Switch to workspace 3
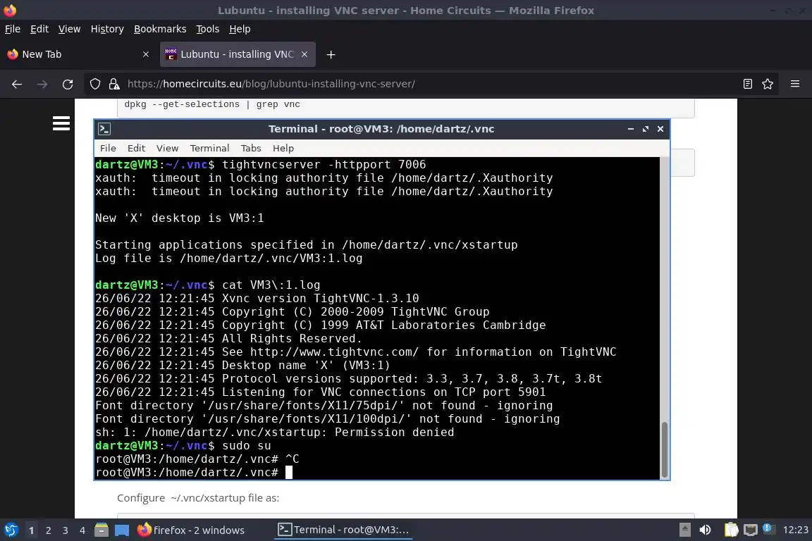The width and height of the screenshot is (812, 541). [66, 530]
